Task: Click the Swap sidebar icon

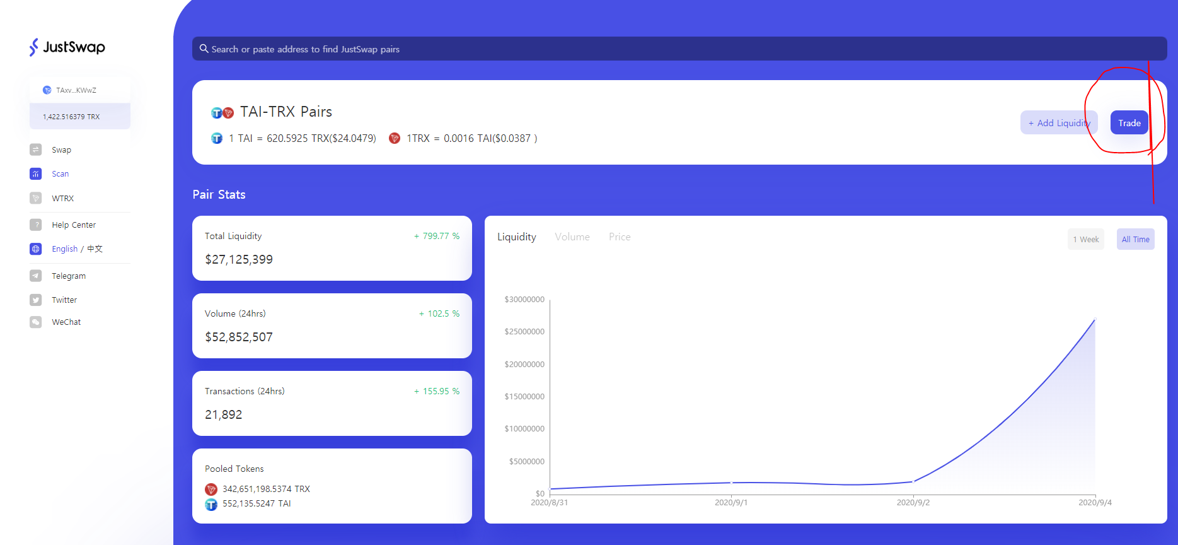Action: (36, 149)
